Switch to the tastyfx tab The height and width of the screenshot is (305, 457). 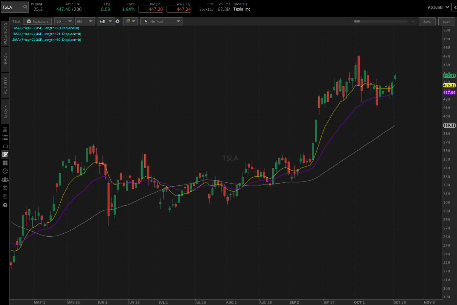[5, 112]
